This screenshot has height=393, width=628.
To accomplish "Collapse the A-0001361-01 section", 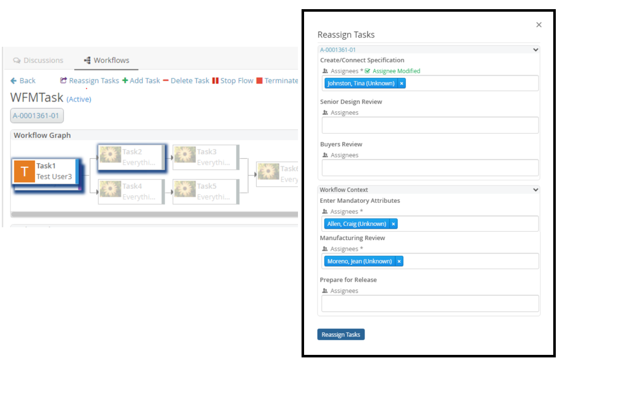I will click(535, 50).
